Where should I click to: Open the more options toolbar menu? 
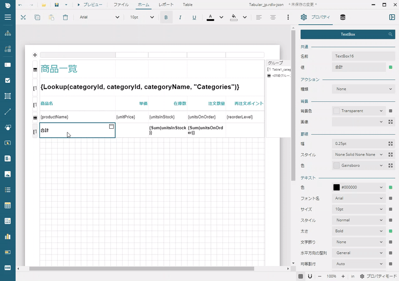[288, 17]
